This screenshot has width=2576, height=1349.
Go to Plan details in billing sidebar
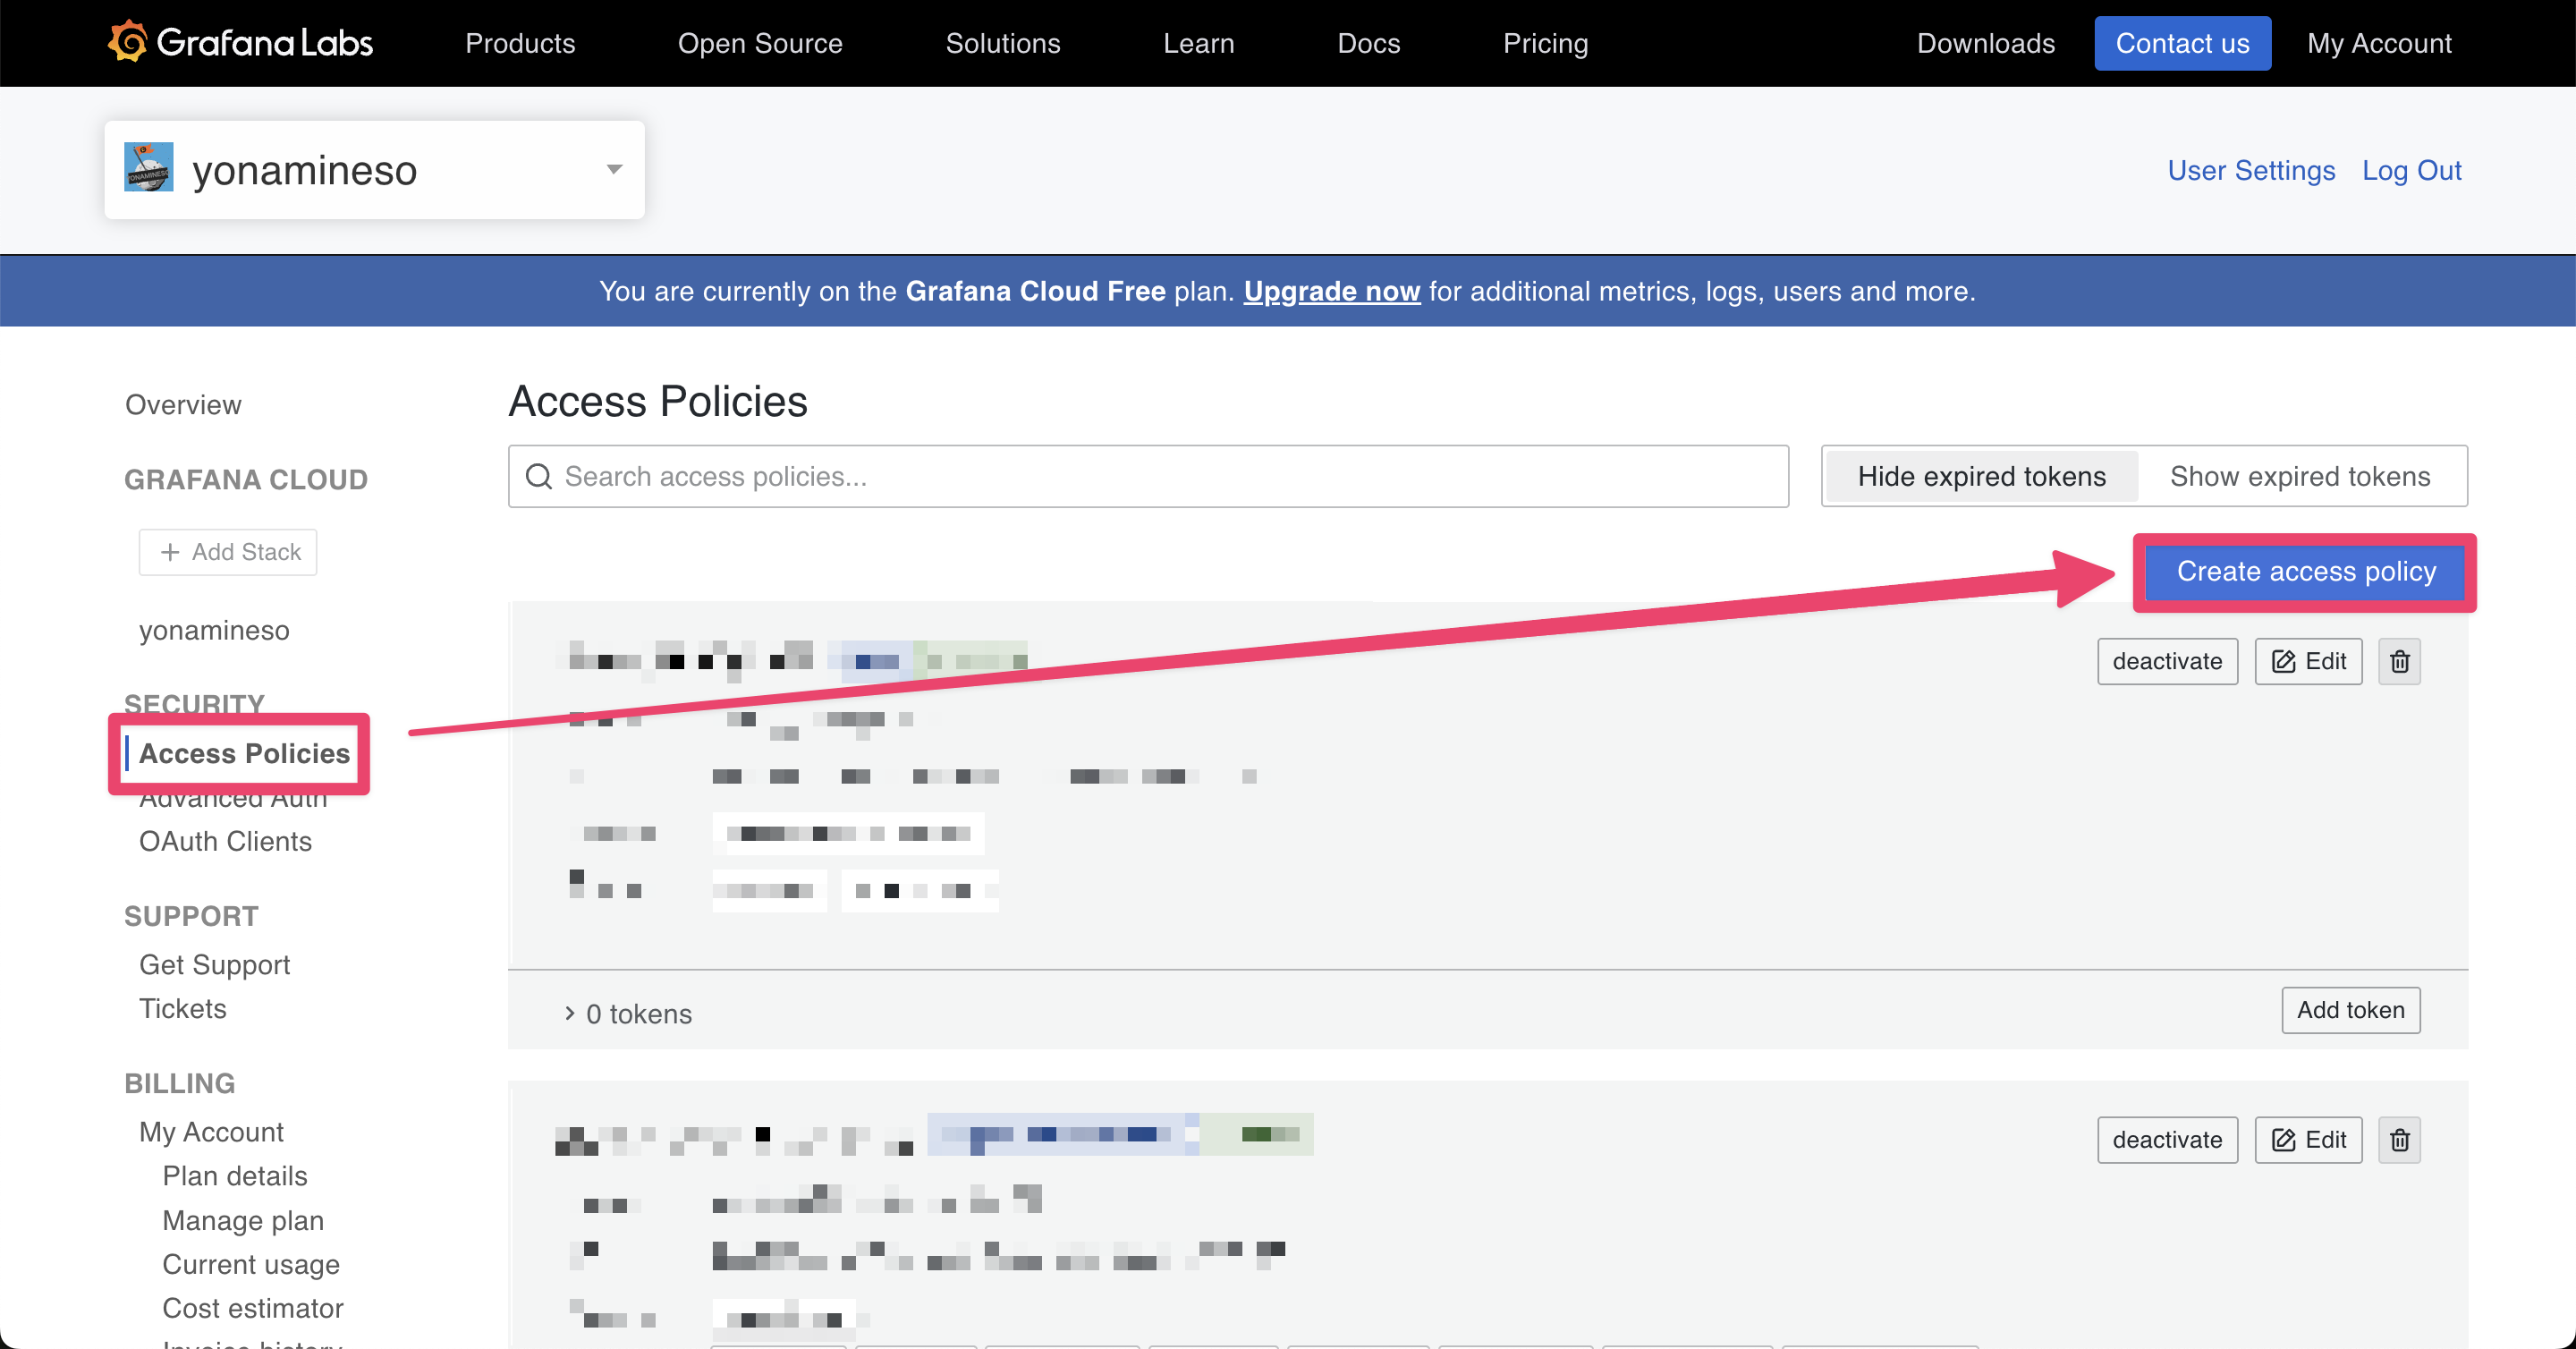point(234,1176)
